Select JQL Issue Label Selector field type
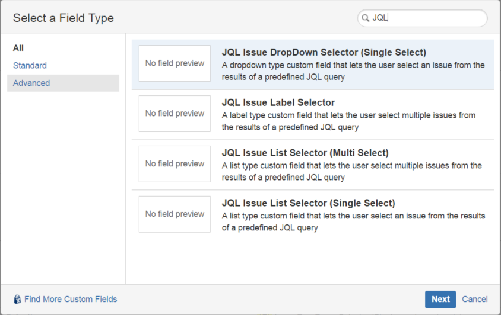 click(x=278, y=103)
